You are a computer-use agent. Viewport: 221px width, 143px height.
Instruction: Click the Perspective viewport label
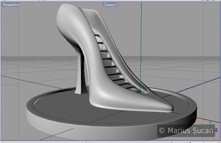11,5
